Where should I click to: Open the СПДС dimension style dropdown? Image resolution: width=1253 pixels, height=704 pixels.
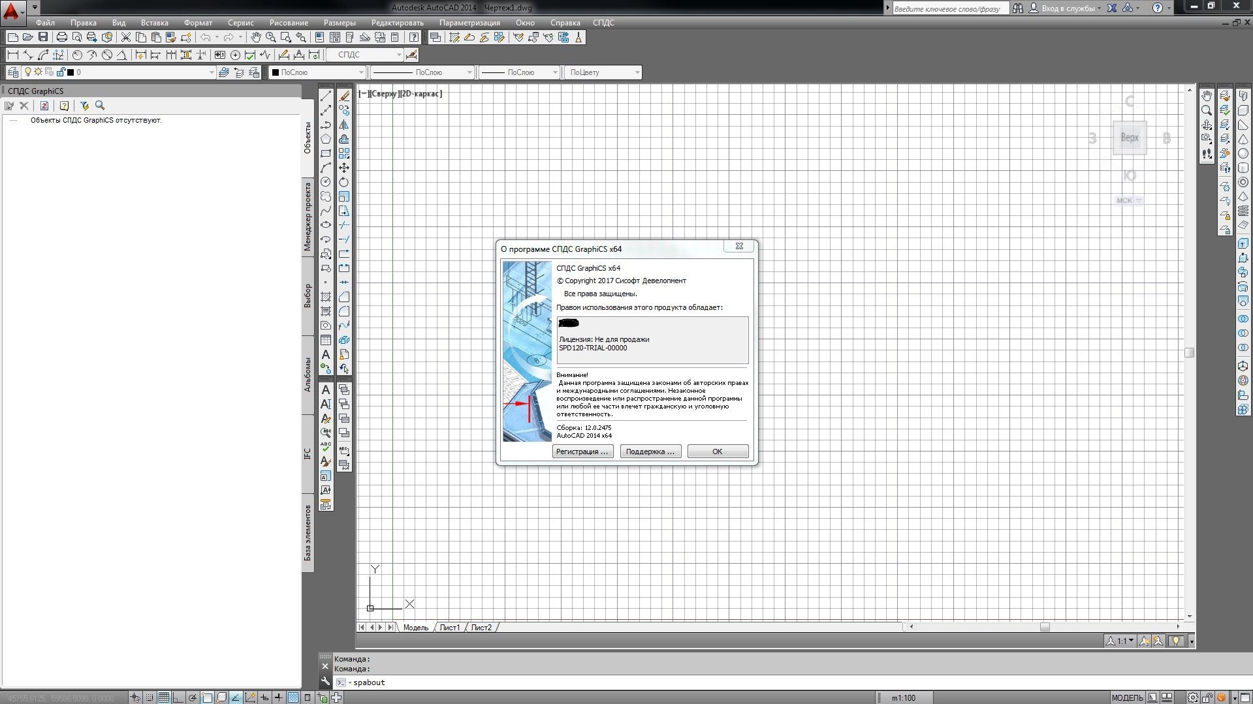(365, 55)
